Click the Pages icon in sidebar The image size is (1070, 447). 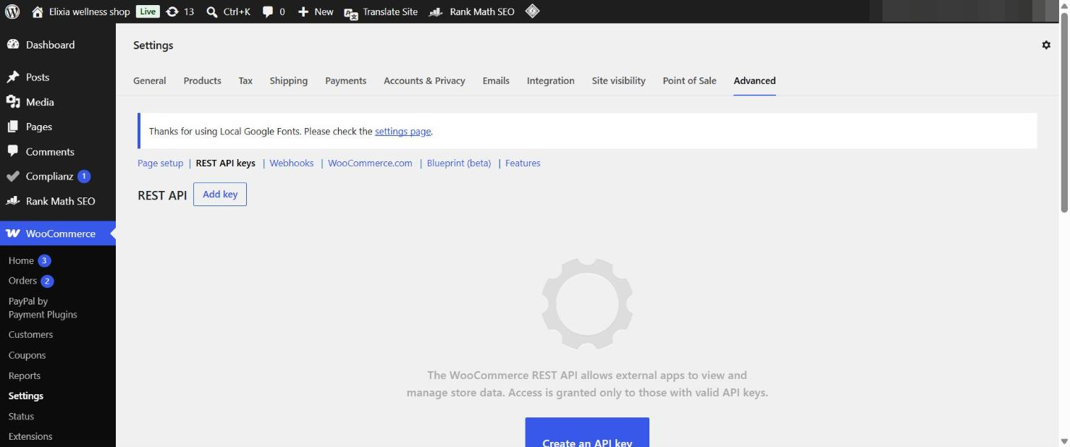coord(13,127)
